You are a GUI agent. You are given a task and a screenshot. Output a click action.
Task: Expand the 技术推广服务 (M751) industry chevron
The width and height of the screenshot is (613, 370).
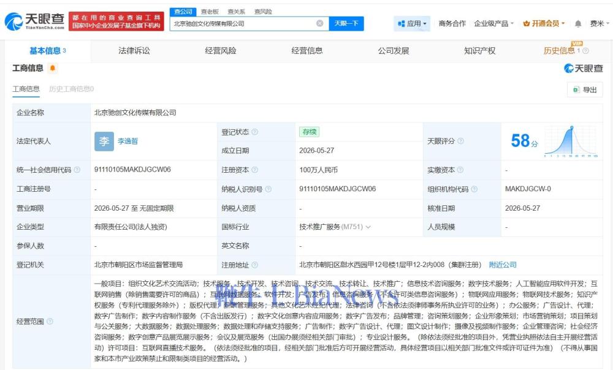coord(368,227)
